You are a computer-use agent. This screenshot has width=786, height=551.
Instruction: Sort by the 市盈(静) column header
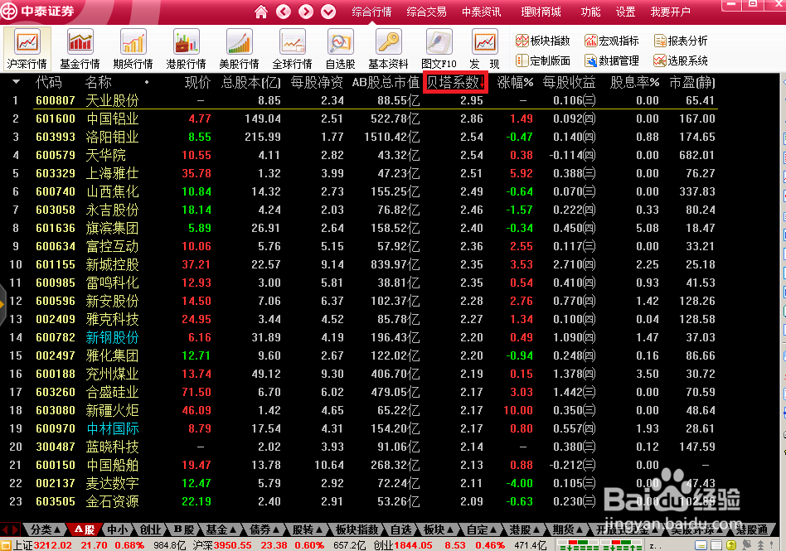pos(691,82)
